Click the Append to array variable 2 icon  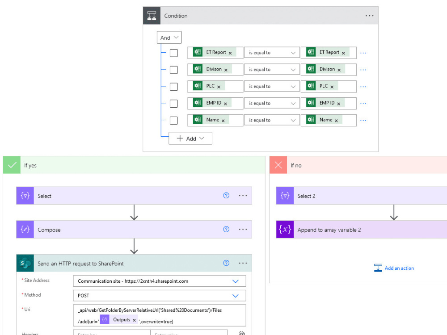click(285, 229)
